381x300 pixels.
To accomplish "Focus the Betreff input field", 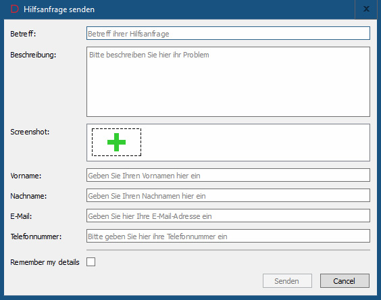I will (228, 33).
